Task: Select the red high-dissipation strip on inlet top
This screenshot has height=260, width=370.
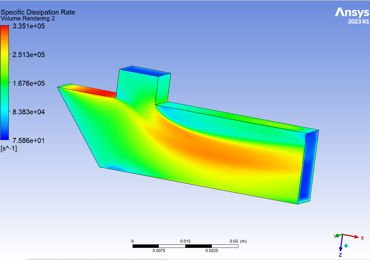Action: (100, 91)
